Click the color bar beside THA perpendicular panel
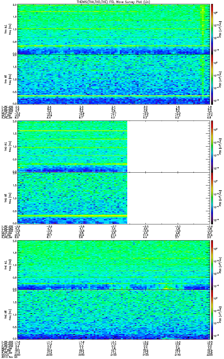Screen dimensions: 224x359 click(x=212, y=29)
